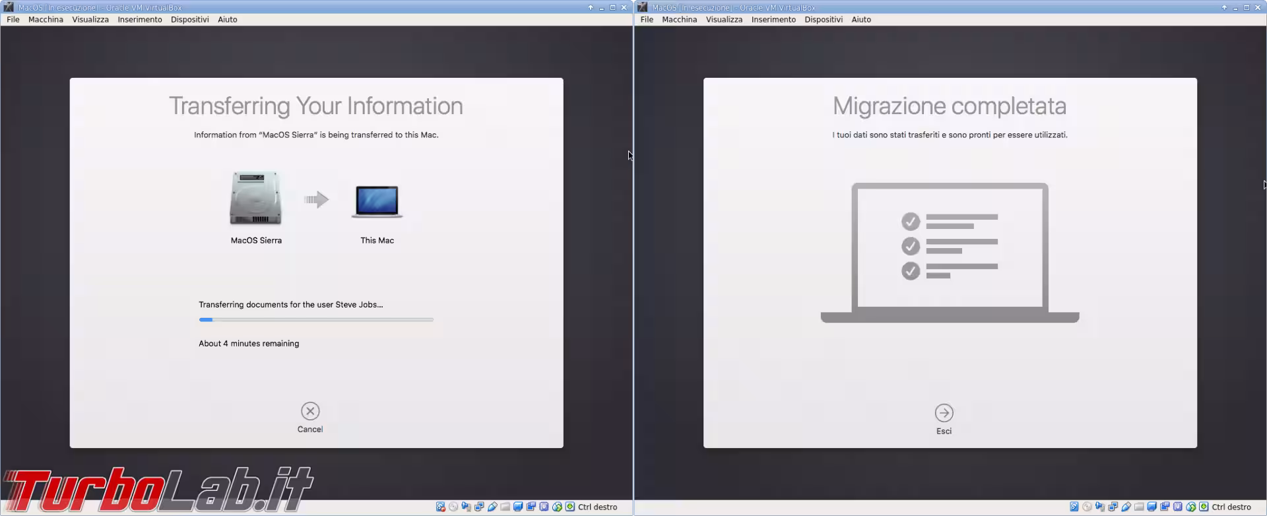
Task: Click the MacOS Sierra hard disk icon
Action: pos(256,199)
